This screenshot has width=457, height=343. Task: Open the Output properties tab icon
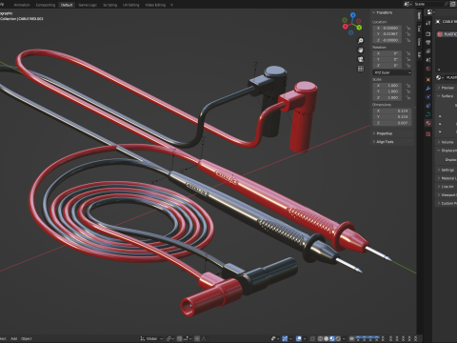pyautogui.click(x=428, y=42)
